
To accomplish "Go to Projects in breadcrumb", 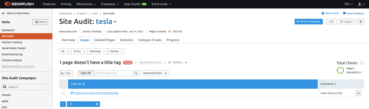I will coord(82,13).
